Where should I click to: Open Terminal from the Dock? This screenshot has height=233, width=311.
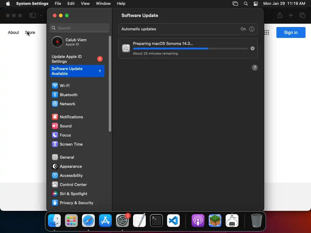click(x=156, y=221)
